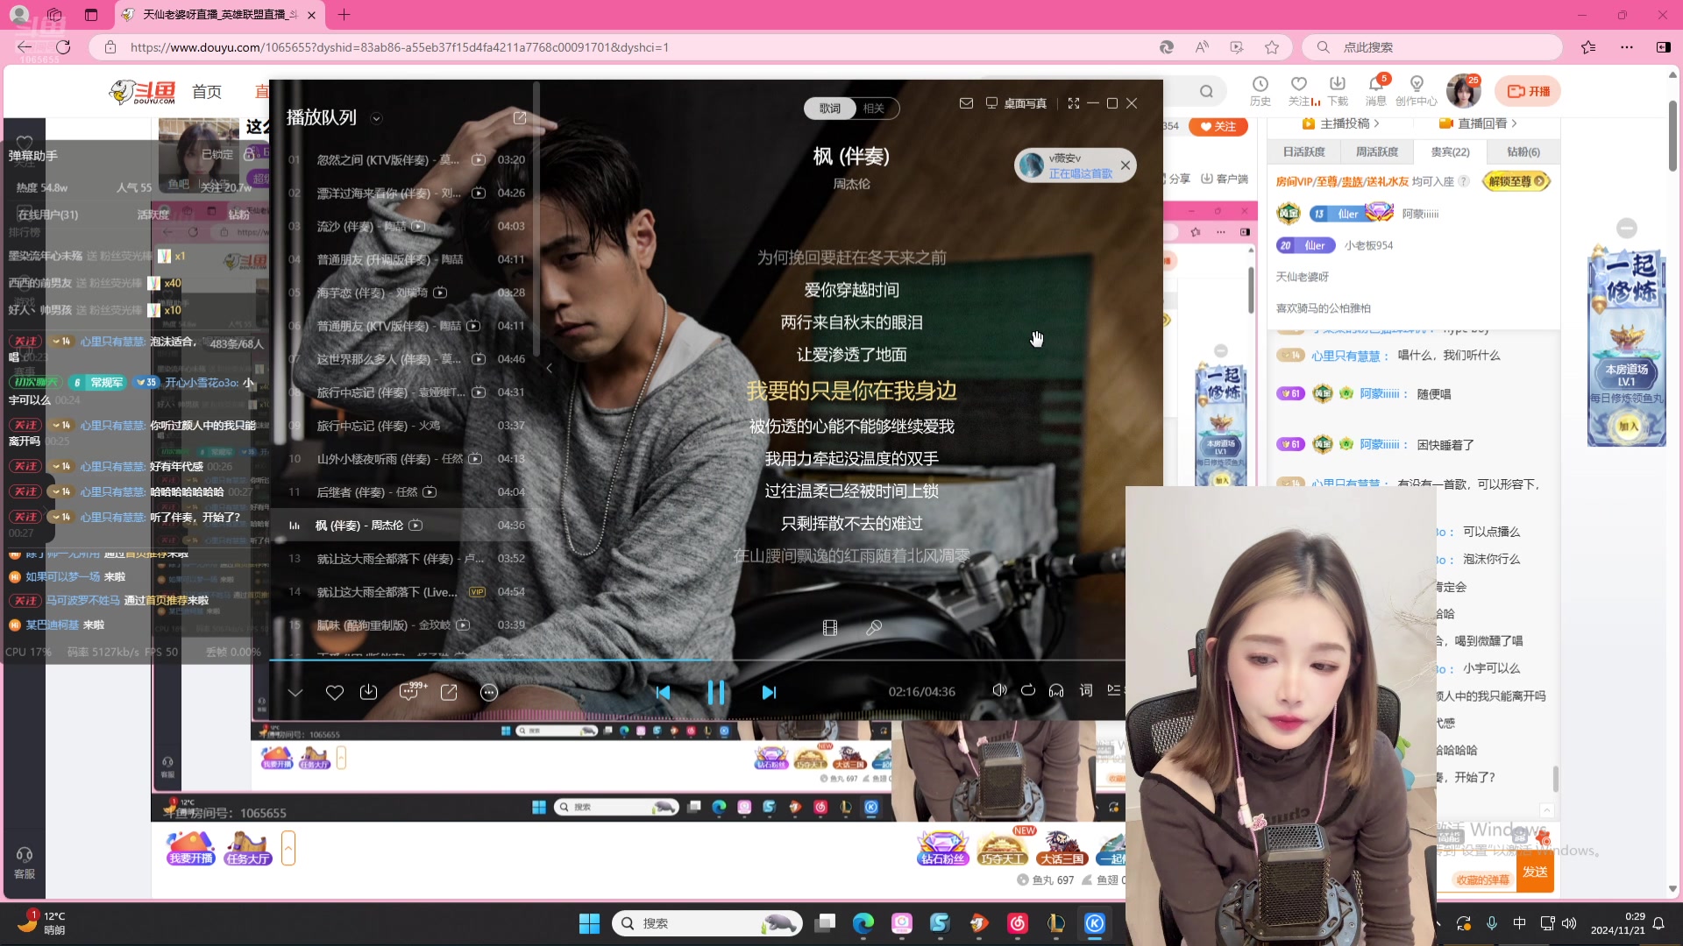Click the 发送 send chat button

pos(1535,872)
